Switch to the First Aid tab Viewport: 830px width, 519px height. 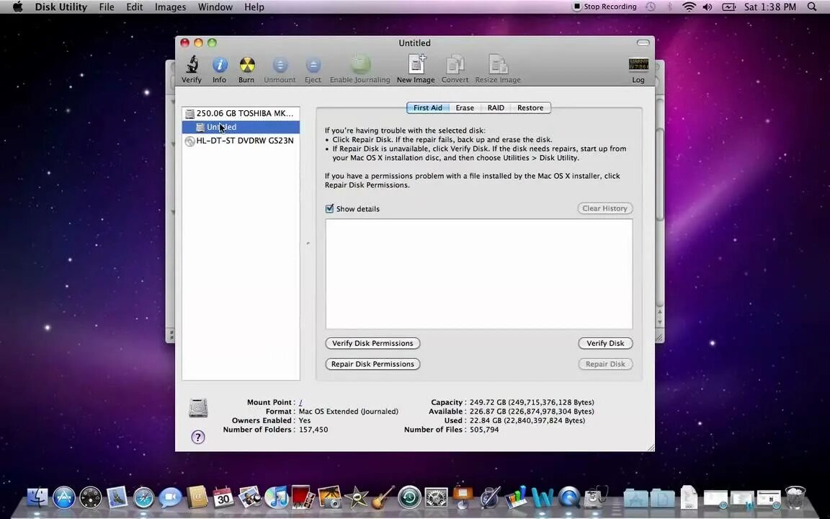pyautogui.click(x=428, y=107)
